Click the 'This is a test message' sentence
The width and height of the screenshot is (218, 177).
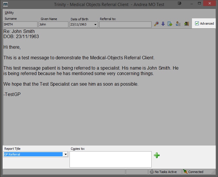pyautogui.click(x=79, y=58)
